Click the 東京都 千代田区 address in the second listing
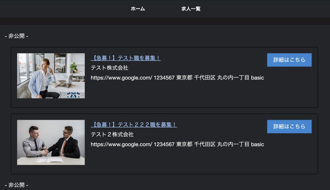This screenshot has width=330, height=190. 196,144
